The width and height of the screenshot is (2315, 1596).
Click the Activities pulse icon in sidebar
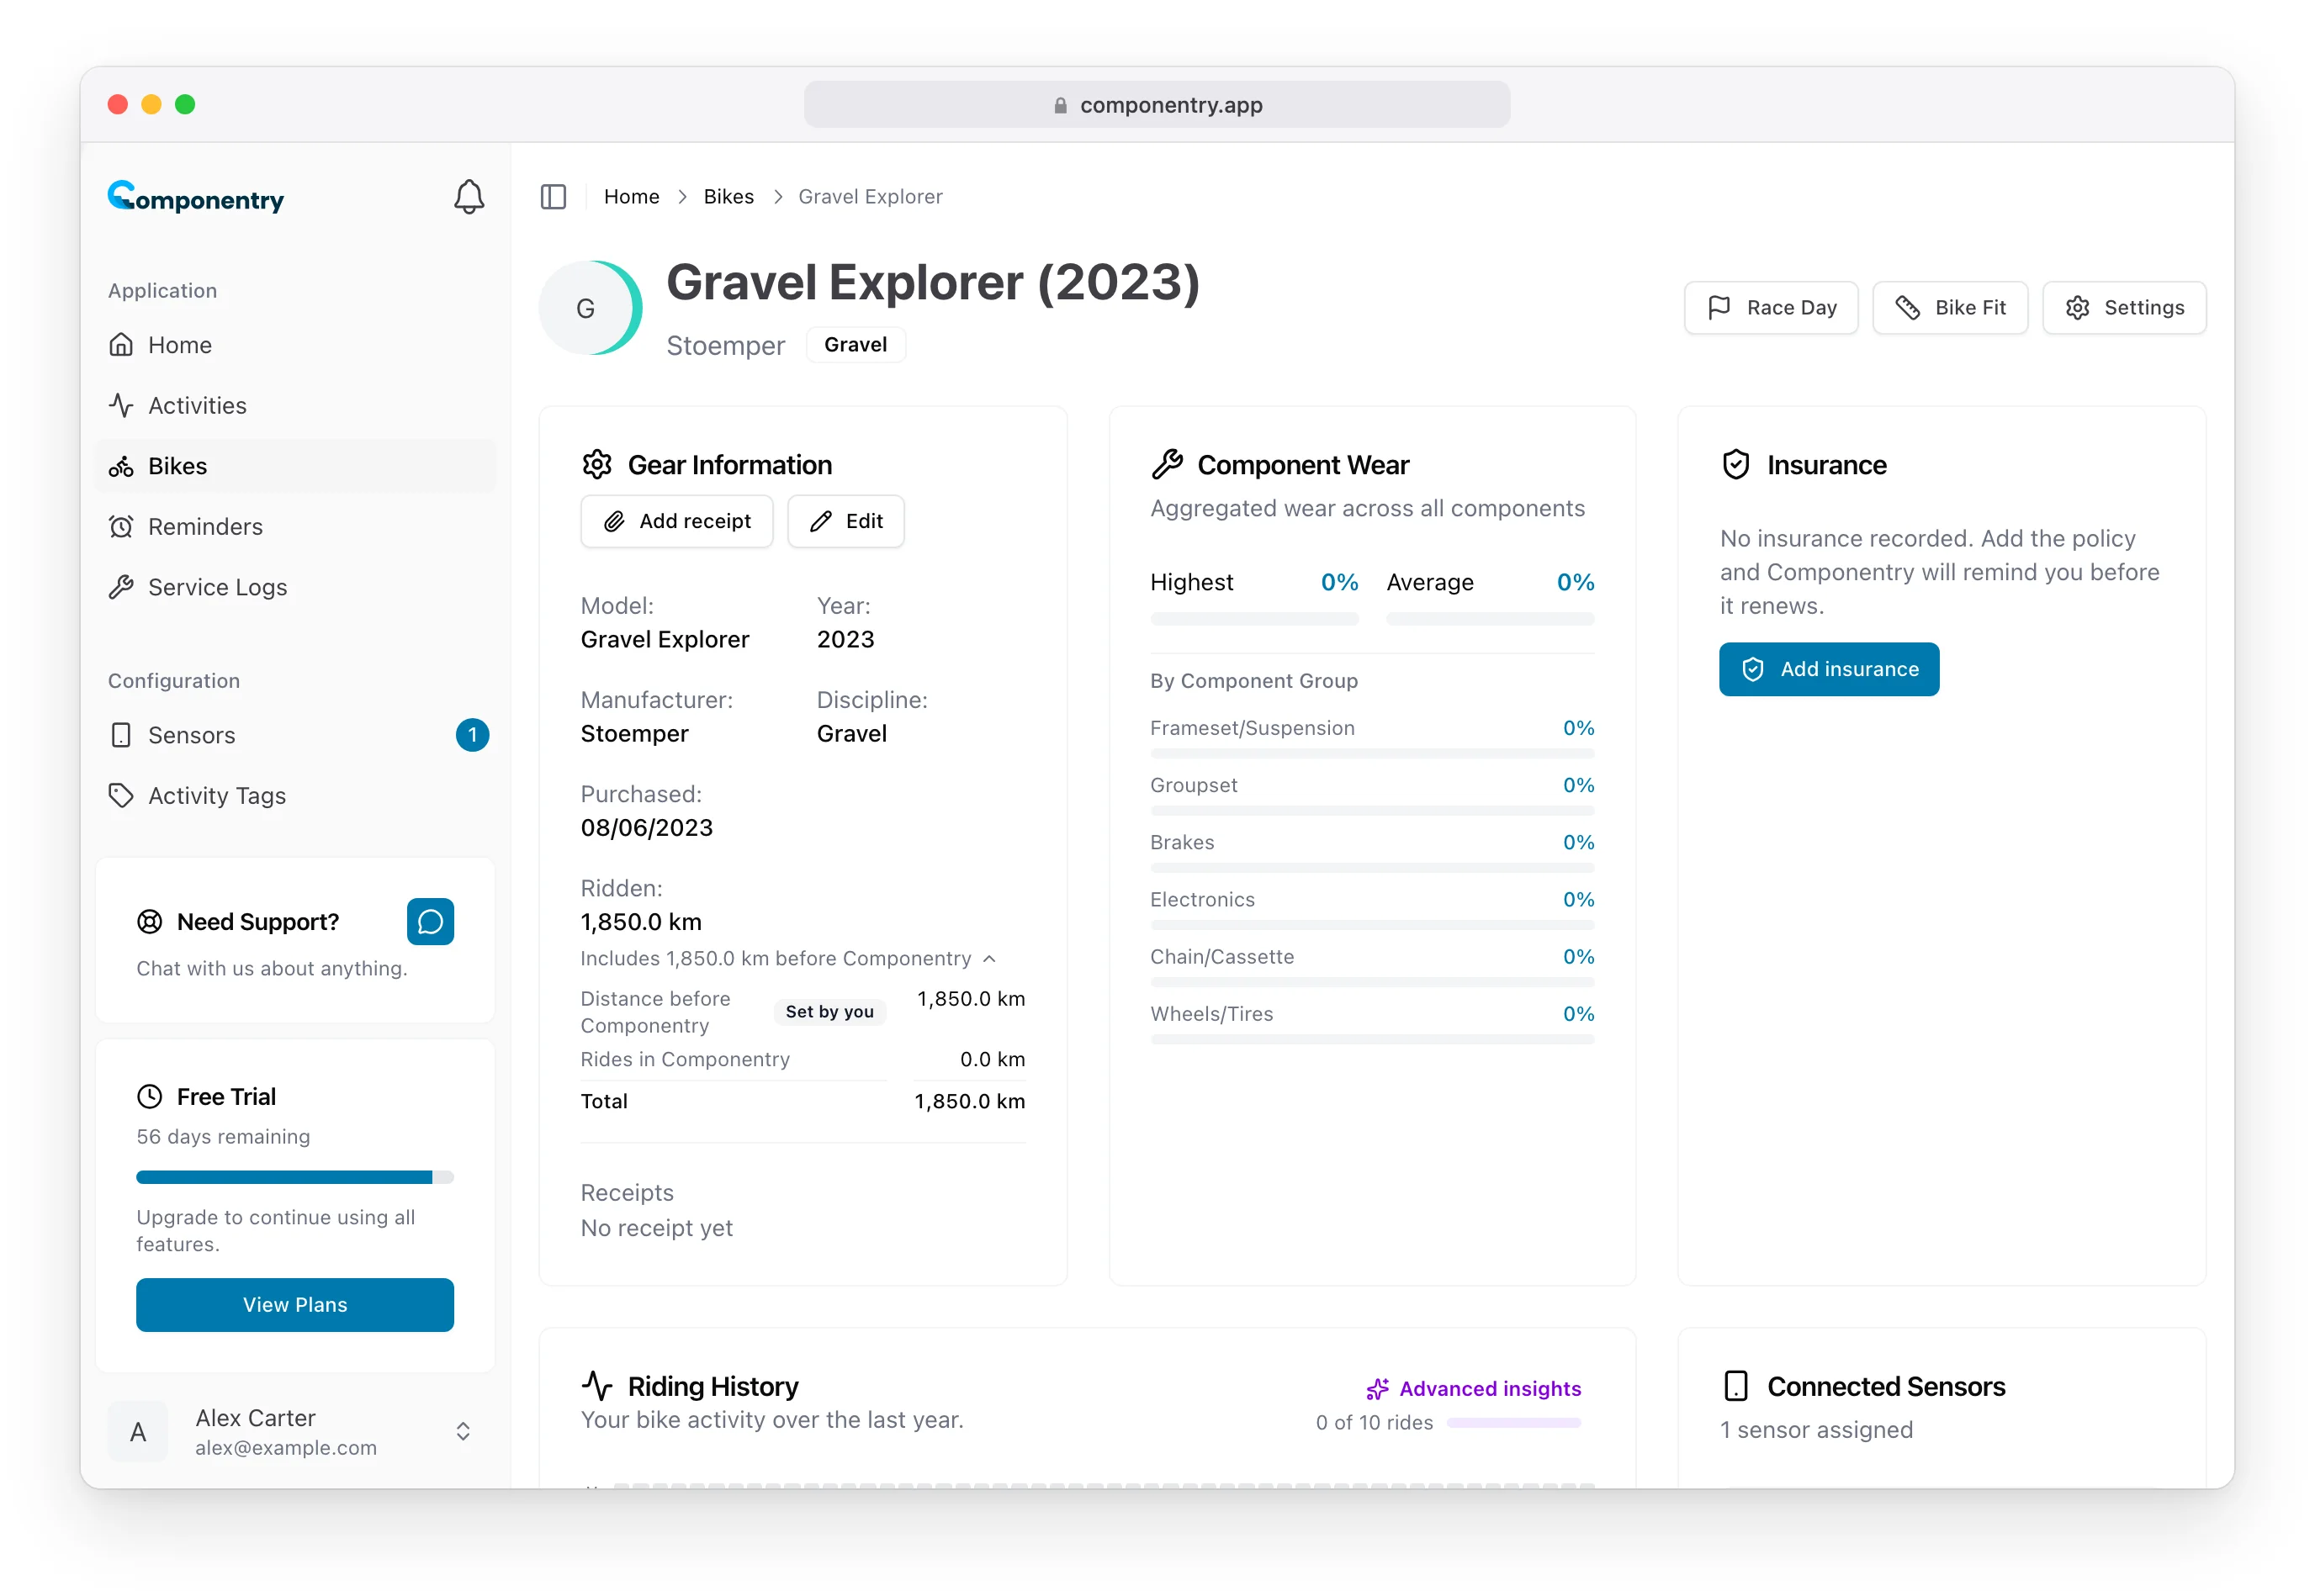click(121, 405)
